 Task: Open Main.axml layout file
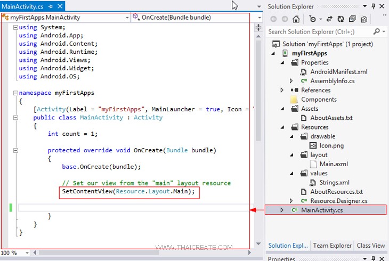point(334,164)
